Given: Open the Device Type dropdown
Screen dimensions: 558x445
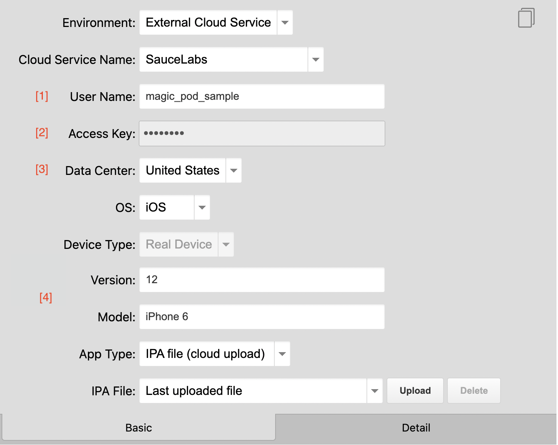Looking at the screenshot, I should tap(187, 244).
